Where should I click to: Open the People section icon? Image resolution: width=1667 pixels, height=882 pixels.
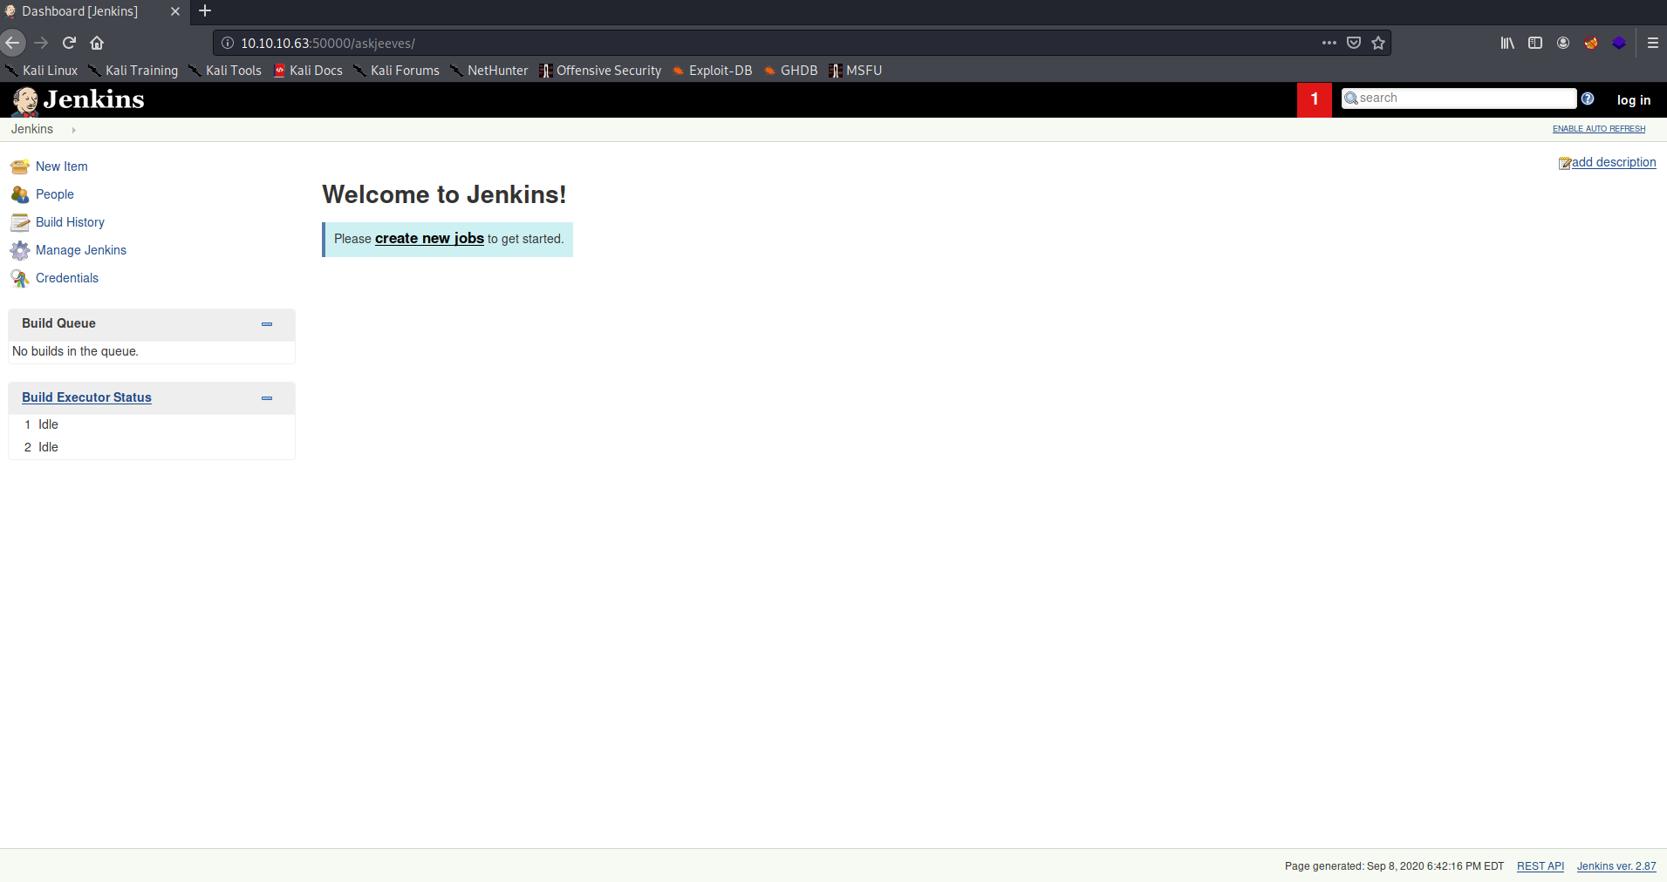(x=19, y=193)
